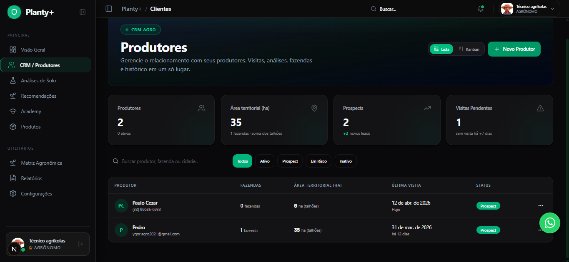Viewport: 569px width, 262px height.
Task: Click the Planty+ shield logo
Action: pyautogui.click(x=14, y=12)
